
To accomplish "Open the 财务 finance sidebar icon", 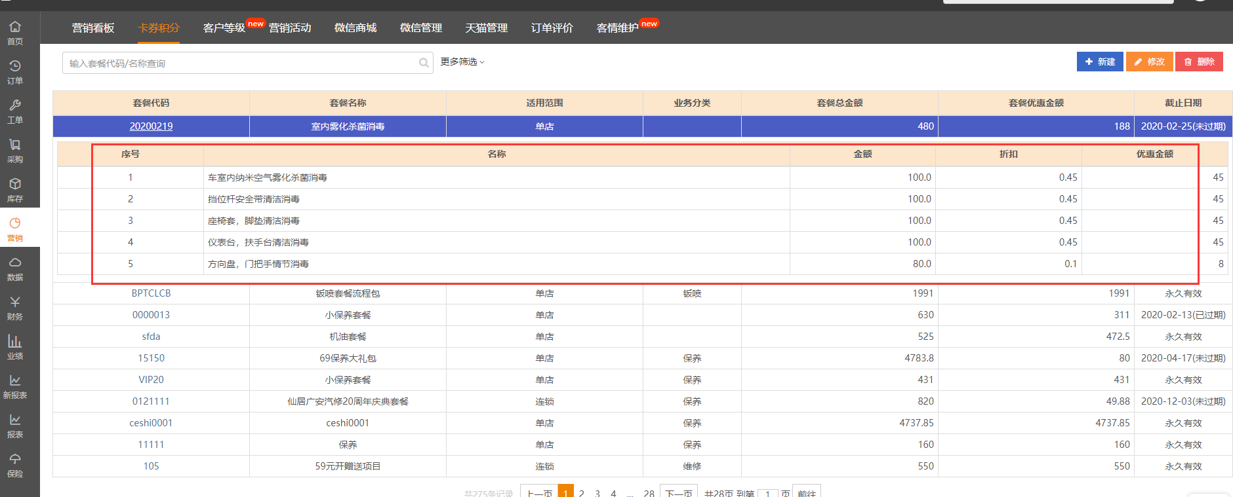I will pyautogui.click(x=15, y=307).
